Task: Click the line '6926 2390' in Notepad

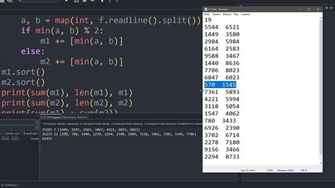Action: point(222,128)
